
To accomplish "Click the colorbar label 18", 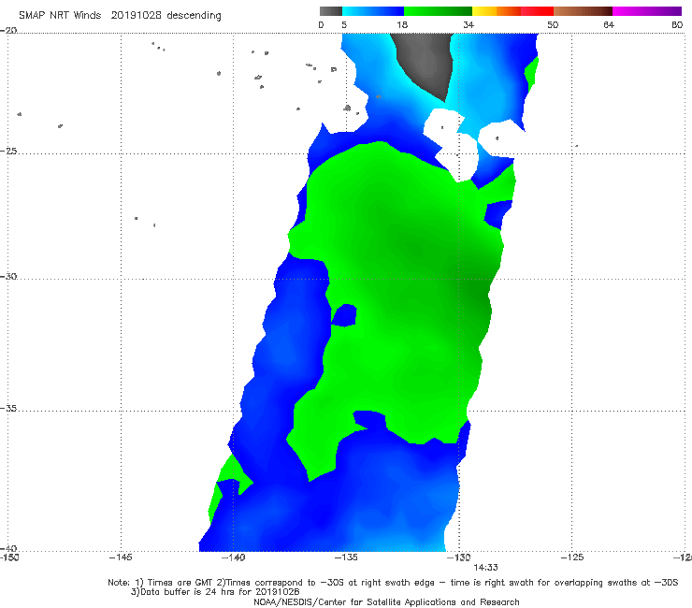I will coord(402,24).
